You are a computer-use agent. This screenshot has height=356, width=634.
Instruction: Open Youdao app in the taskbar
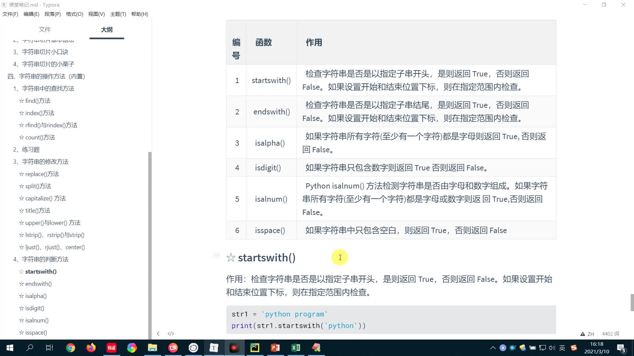pyautogui.click(x=111, y=348)
